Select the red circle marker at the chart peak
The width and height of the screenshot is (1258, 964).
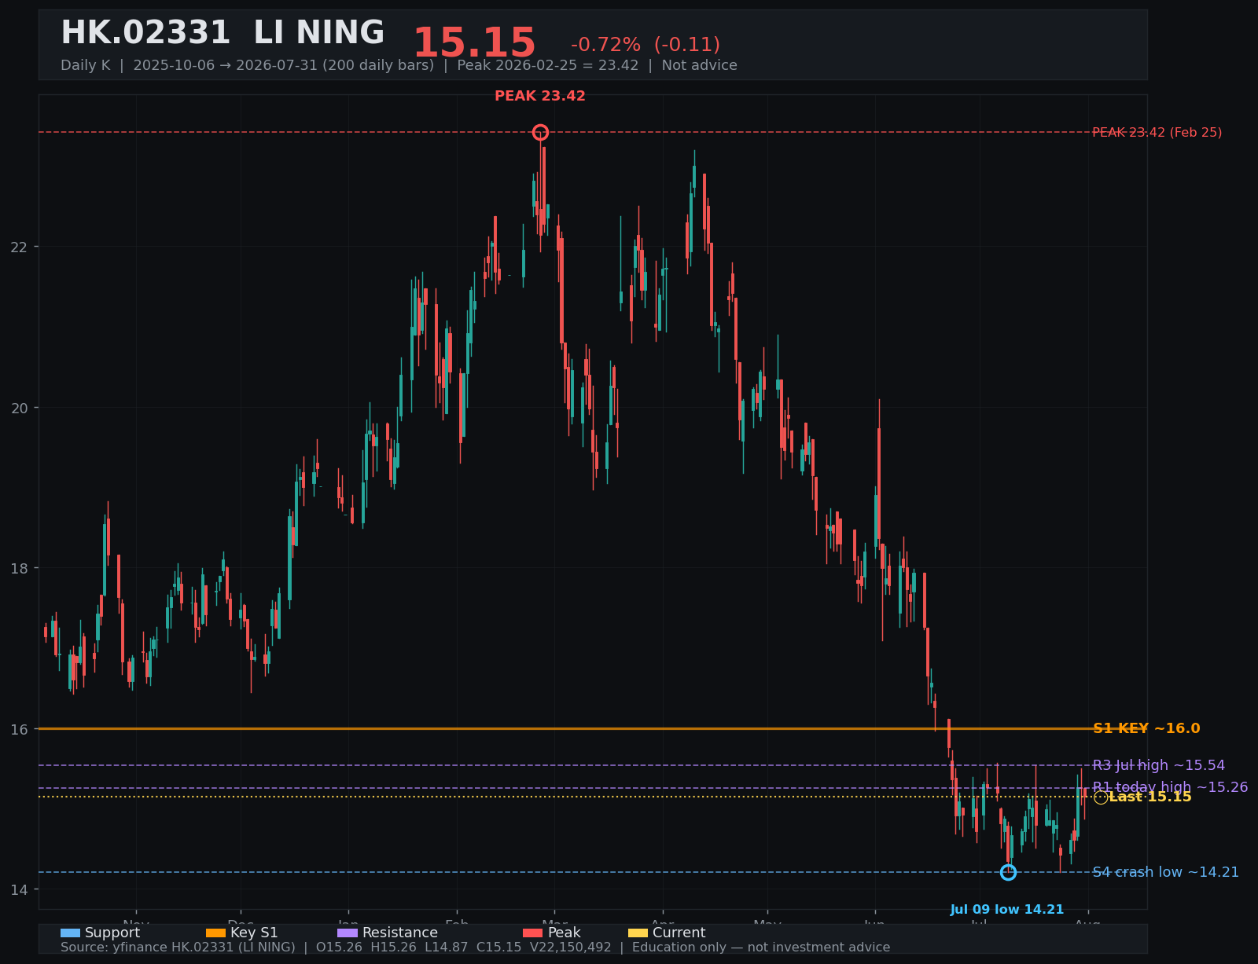coord(540,132)
